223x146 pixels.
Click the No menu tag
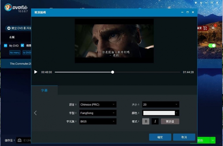click(15, 52)
